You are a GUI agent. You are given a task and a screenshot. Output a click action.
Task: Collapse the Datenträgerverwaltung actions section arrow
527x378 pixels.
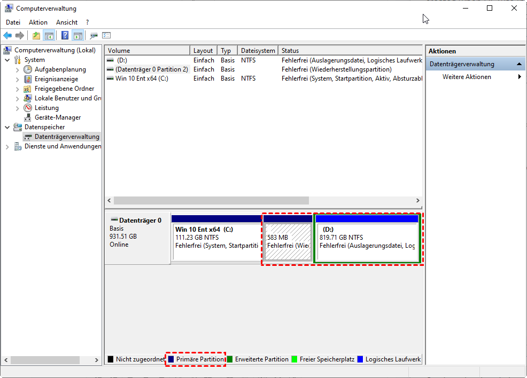click(518, 64)
